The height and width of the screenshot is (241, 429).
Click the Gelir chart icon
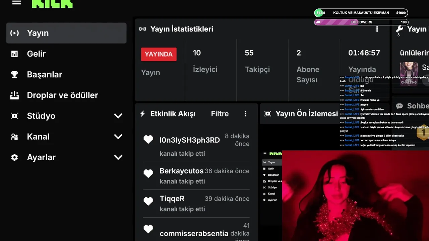coord(14,54)
